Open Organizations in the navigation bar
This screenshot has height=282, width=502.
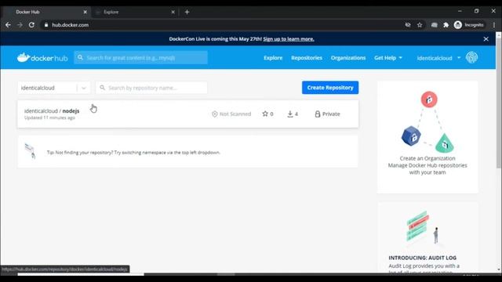348,58
